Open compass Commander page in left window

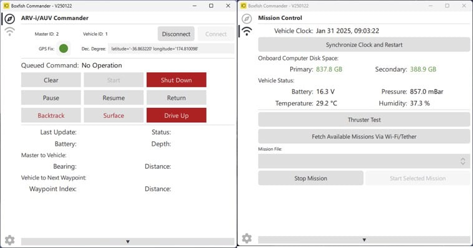9,19
